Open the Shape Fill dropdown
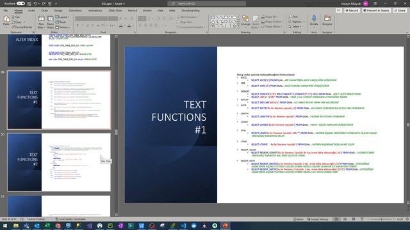The height and width of the screenshot is (230, 410). coord(270,17)
